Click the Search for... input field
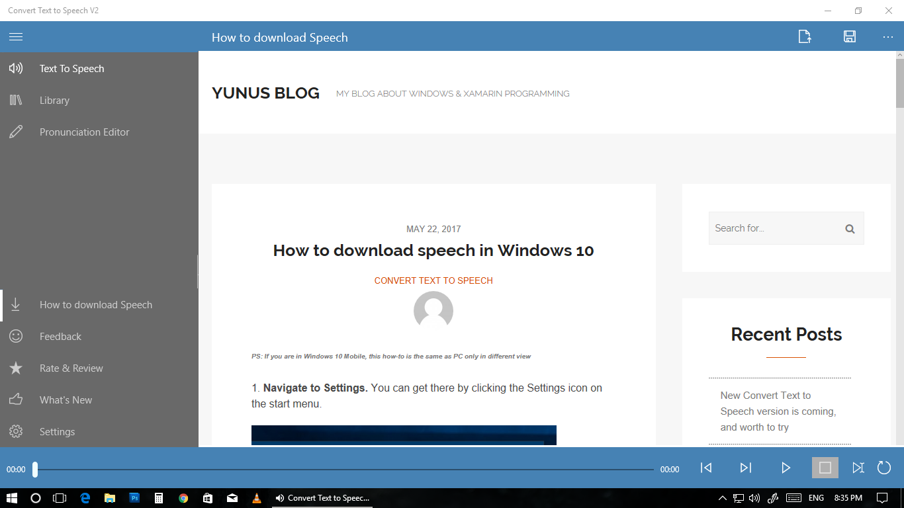This screenshot has width=904, height=508. point(786,228)
